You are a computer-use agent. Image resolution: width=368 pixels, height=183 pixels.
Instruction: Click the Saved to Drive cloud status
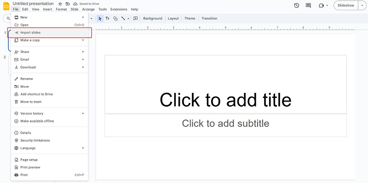pos(86,4)
